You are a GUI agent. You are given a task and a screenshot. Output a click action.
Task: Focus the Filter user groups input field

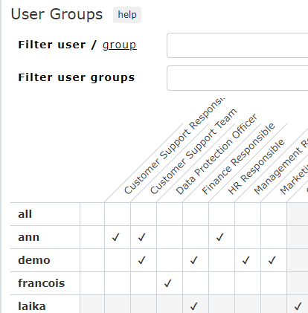(237, 78)
